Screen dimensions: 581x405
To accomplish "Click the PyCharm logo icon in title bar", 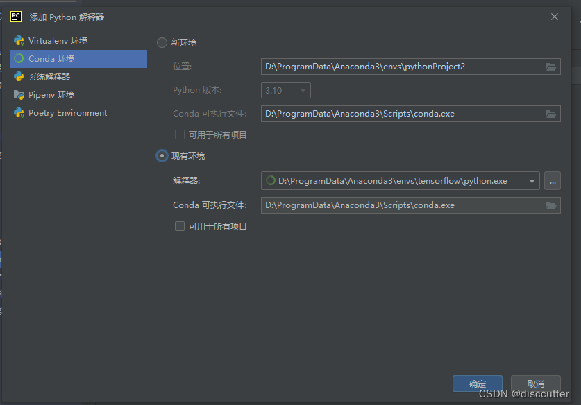I will (x=16, y=17).
